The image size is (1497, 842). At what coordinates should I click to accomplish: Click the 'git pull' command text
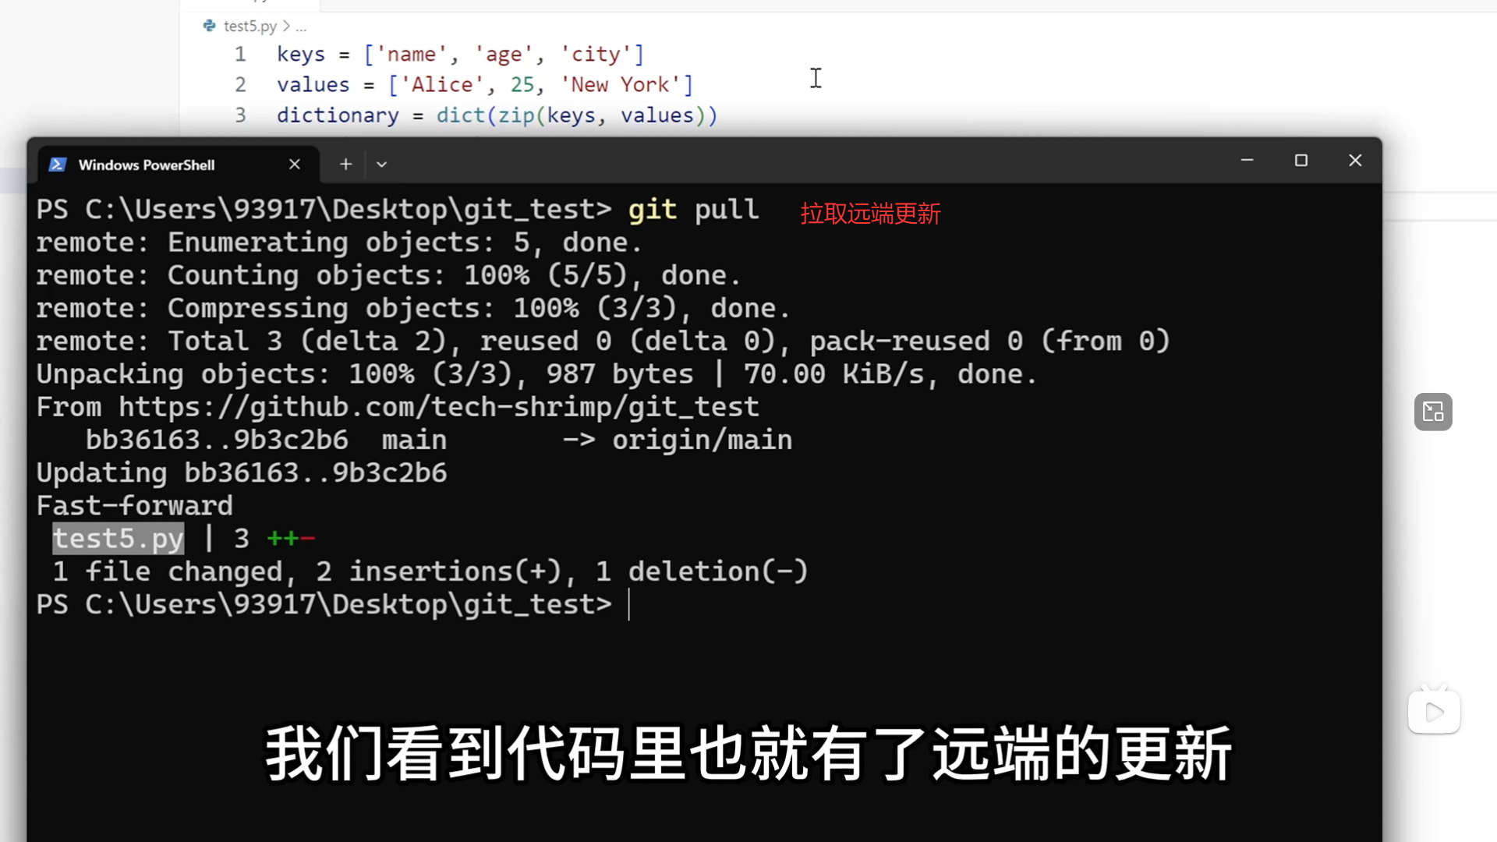point(693,210)
